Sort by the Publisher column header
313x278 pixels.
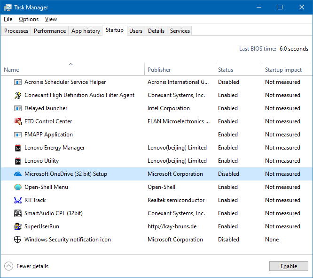pos(180,68)
